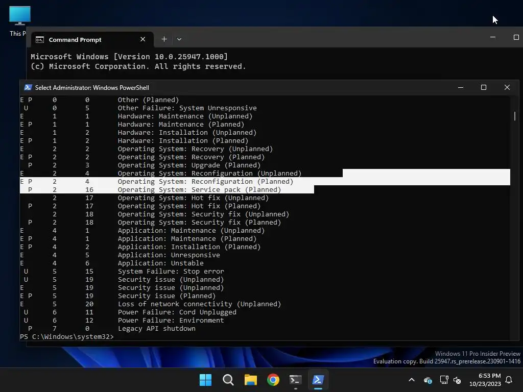The height and width of the screenshot is (392, 523).
Task: Click 'Power Failure: Environment' line
Action: (171, 321)
